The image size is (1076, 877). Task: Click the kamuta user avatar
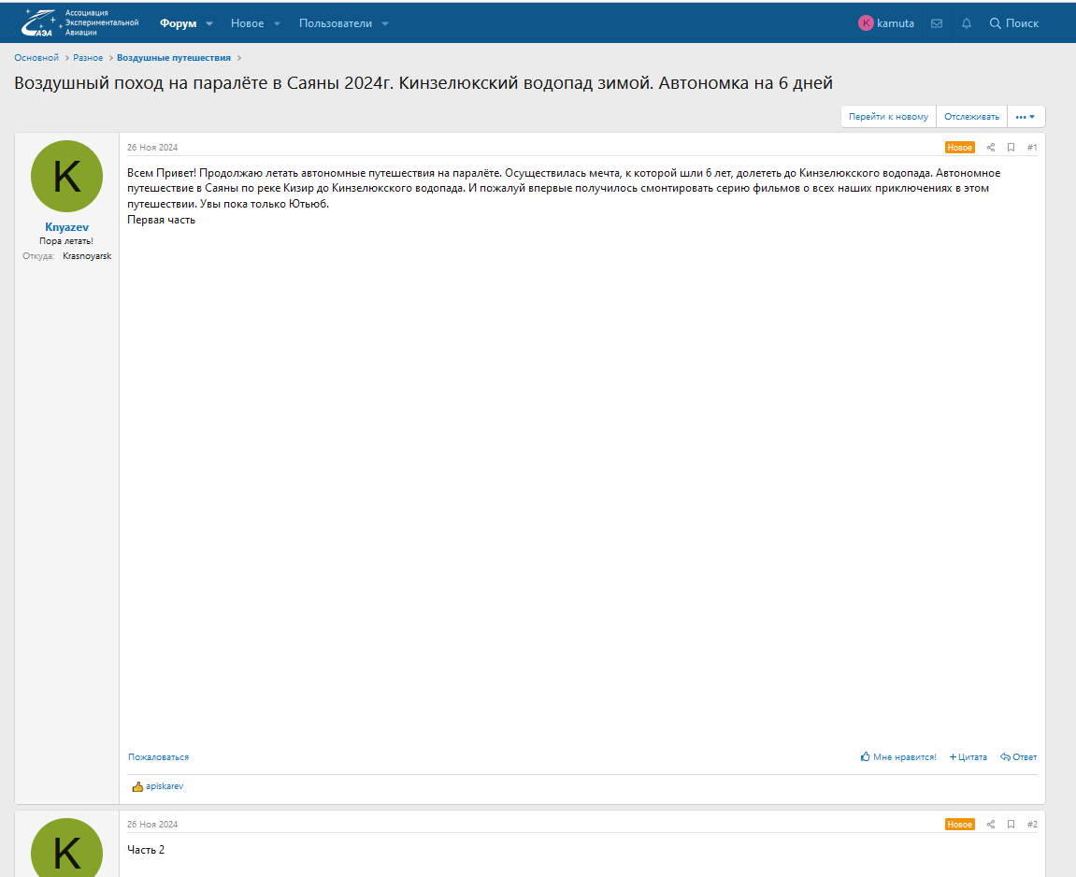[x=866, y=23]
